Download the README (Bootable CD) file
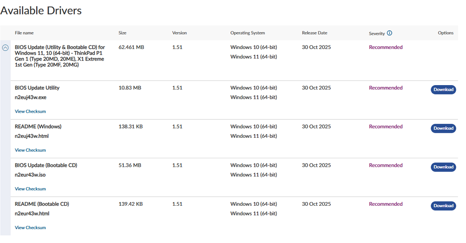The height and width of the screenshot is (243, 466). coord(443,206)
